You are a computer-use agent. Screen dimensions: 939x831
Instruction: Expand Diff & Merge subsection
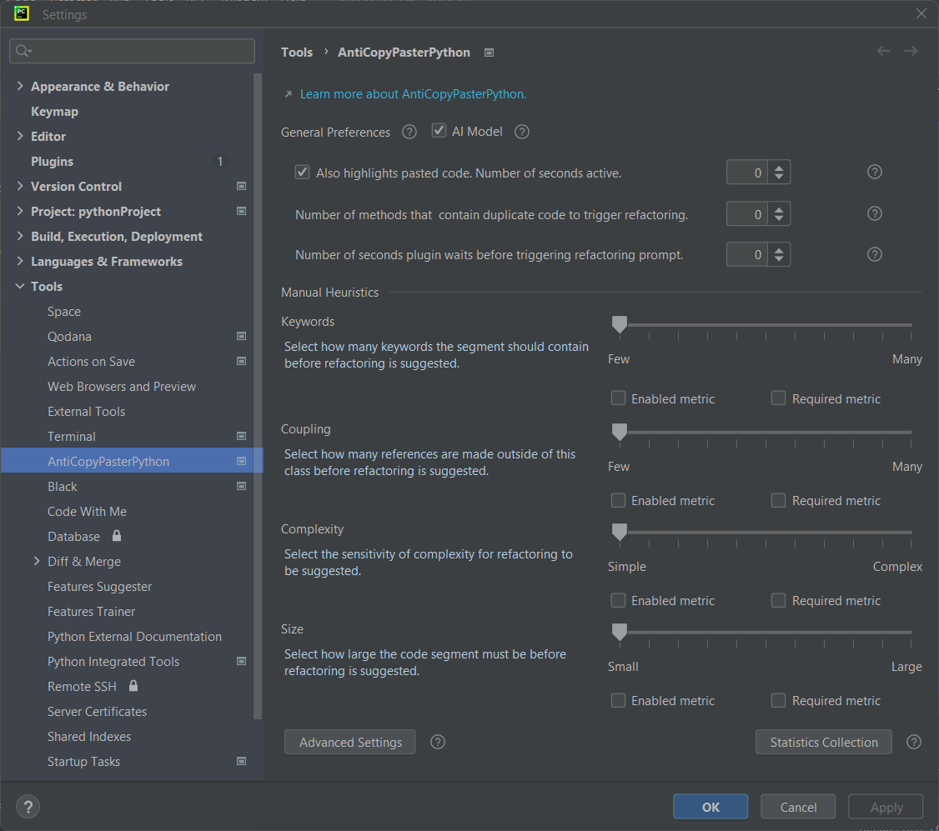(37, 561)
